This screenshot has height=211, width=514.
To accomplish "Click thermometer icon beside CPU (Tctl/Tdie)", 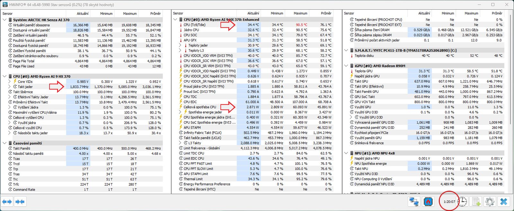I will [181, 25].
